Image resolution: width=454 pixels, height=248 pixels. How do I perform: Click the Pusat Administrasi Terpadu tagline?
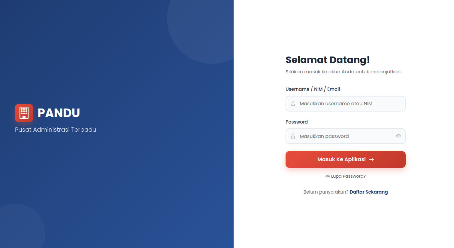56,130
